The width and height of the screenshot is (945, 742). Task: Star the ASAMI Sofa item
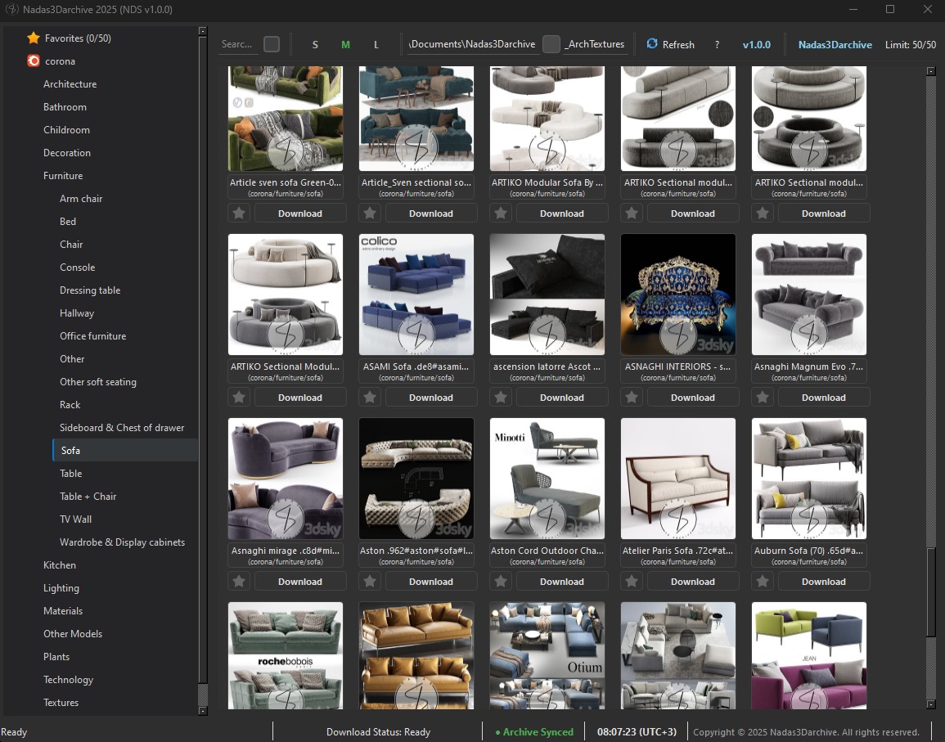[370, 398]
